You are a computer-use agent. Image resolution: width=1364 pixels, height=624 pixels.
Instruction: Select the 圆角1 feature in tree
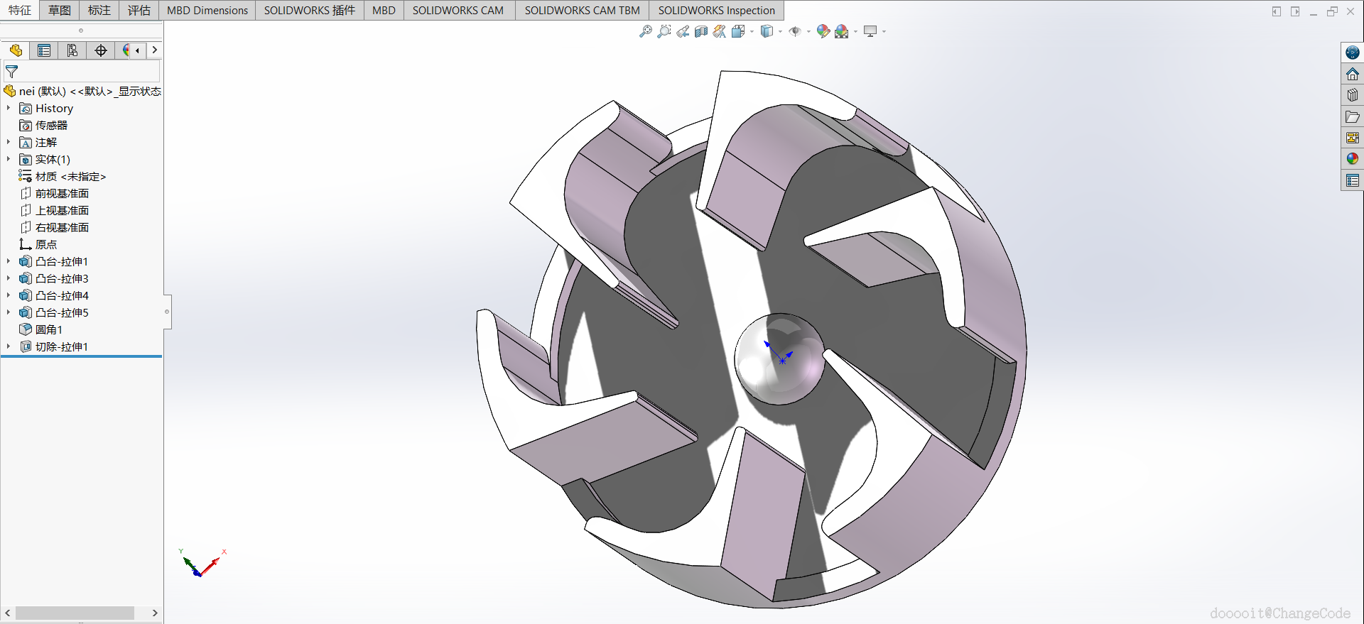pyautogui.click(x=49, y=329)
